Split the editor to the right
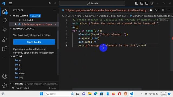Screen dimensions: 173x97 (164, 10)
